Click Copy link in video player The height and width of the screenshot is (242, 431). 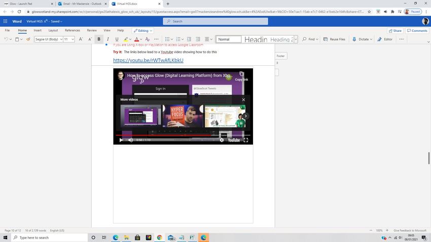pos(241,76)
